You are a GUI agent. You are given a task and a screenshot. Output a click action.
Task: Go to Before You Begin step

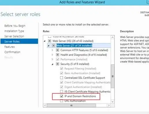pyautogui.click(x=15, y=26)
